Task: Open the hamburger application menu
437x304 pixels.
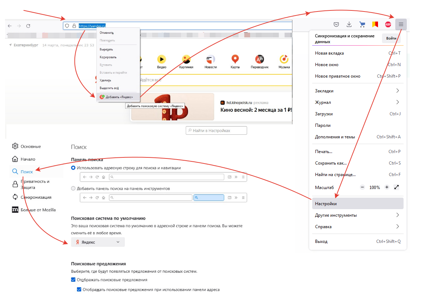Action: (x=401, y=24)
